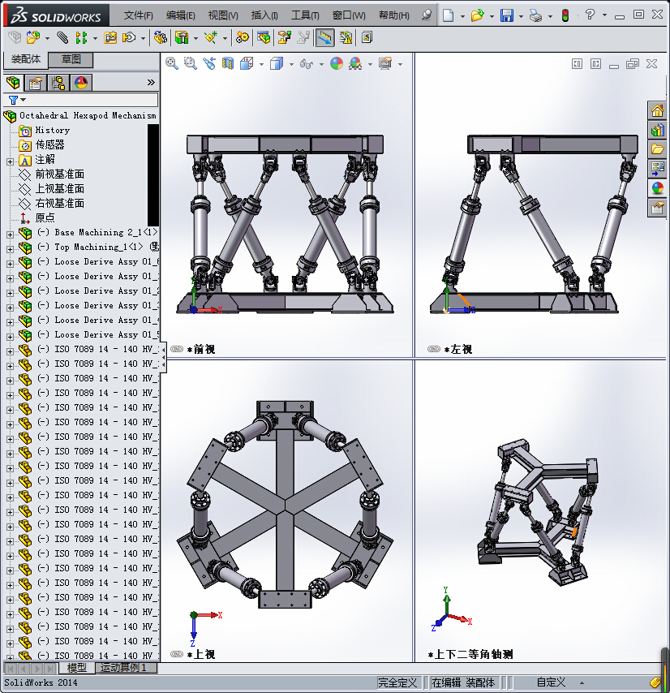Switch to the 装配体 tab
This screenshot has height=693, width=670.
click(26, 59)
